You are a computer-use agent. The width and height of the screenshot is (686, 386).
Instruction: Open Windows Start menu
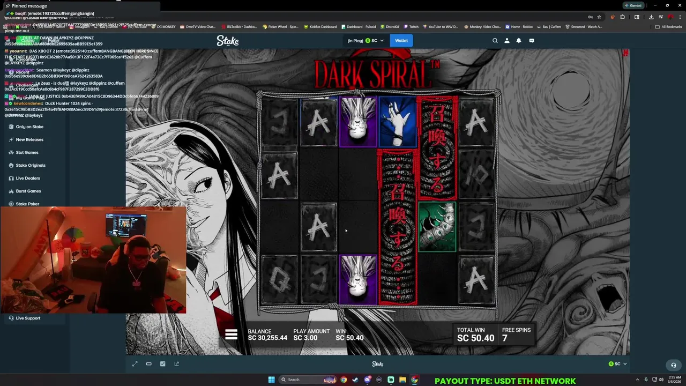[271, 380]
